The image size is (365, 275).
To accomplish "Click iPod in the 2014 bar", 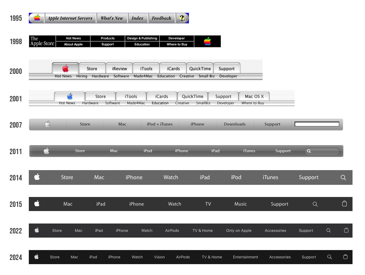I will tap(236, 177).
